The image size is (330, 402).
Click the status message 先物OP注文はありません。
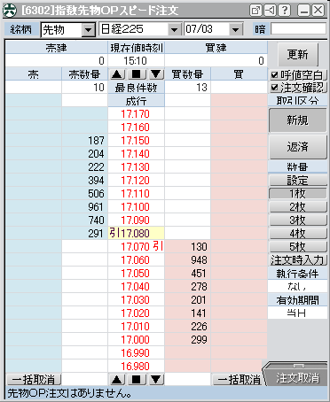point(69,393)
